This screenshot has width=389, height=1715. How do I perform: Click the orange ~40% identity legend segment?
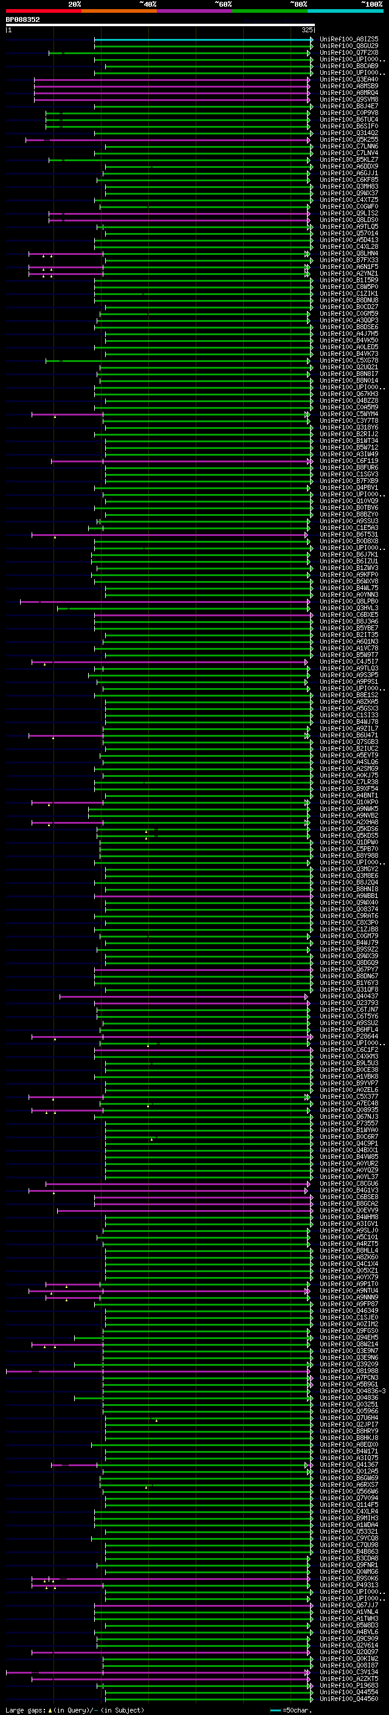coord(119,11)
